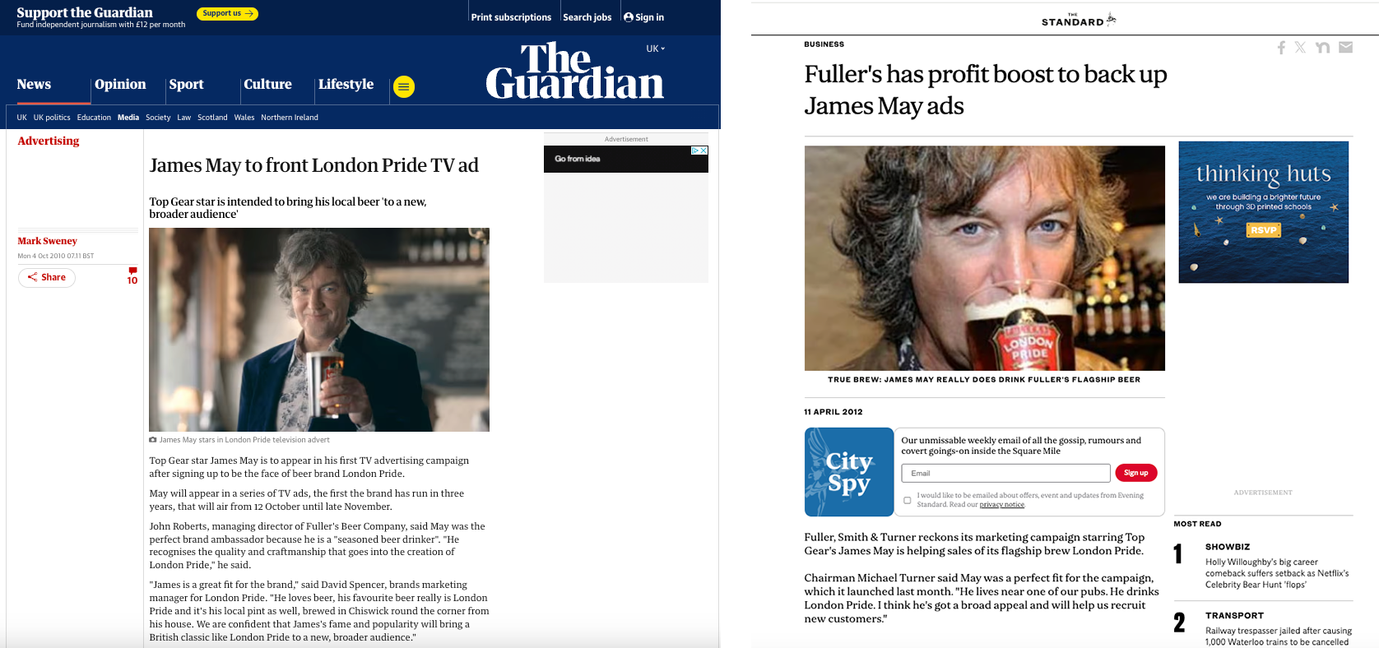The height and width of the screenshot is (648, 1379).
Task: Expand the UK edition dropdown
Action: (x=656, y=49)
